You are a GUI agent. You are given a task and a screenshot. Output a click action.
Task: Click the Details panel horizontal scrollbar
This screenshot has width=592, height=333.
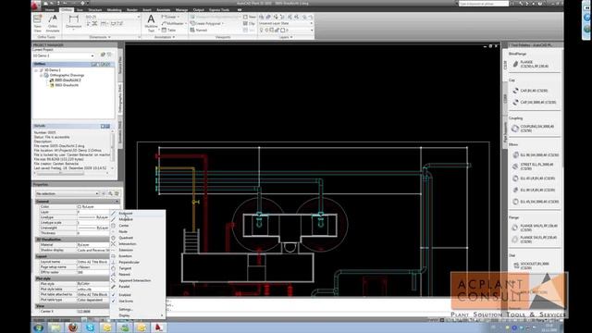click(71, 173)
